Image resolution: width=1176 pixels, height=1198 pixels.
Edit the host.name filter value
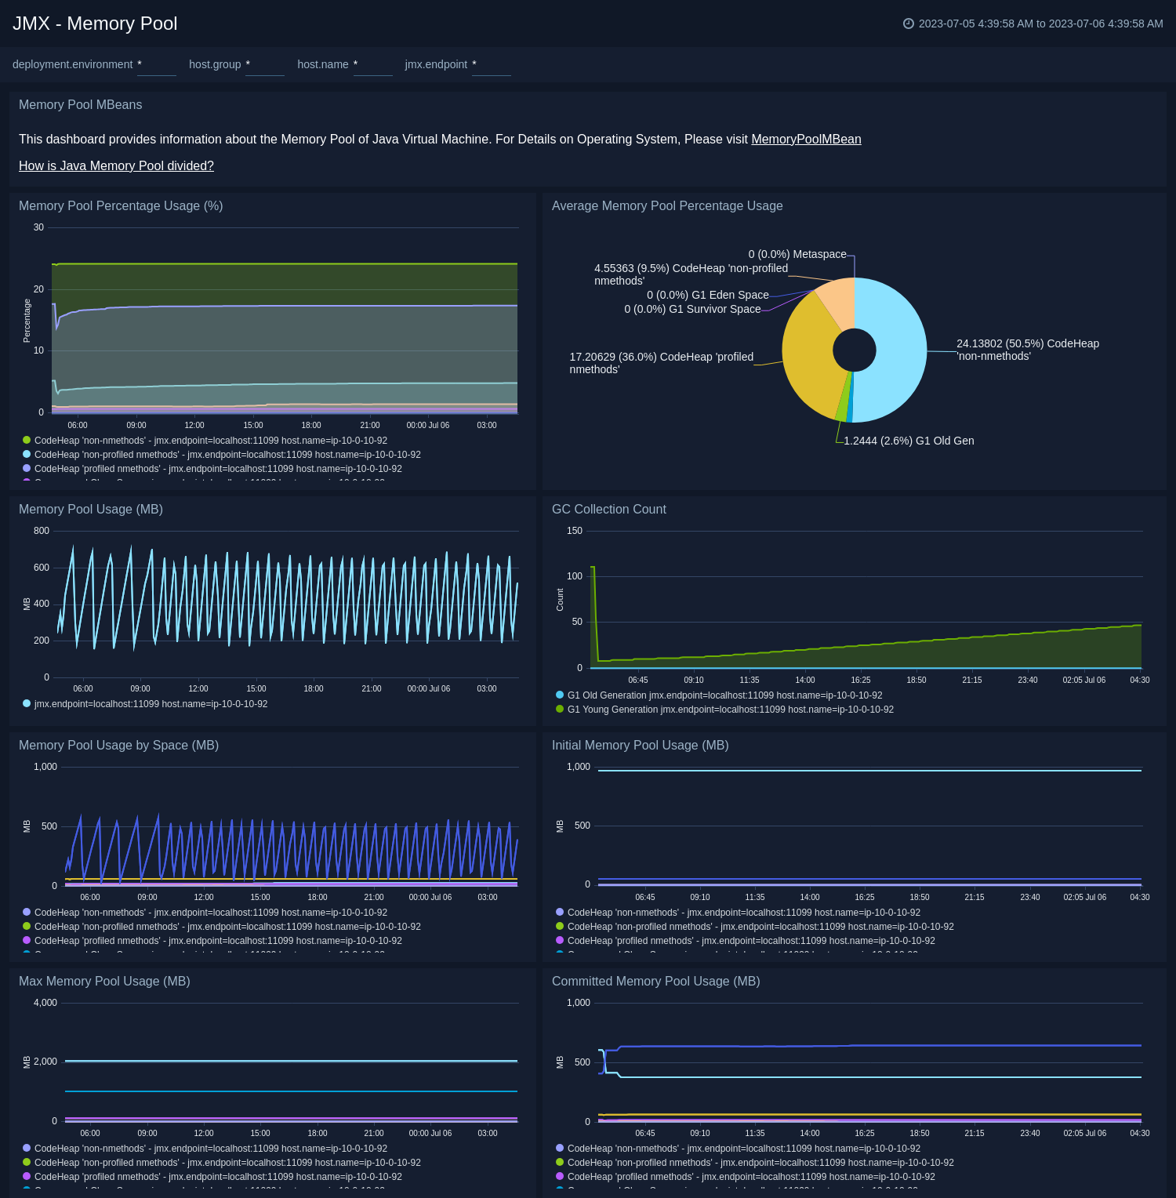[373, 65]
